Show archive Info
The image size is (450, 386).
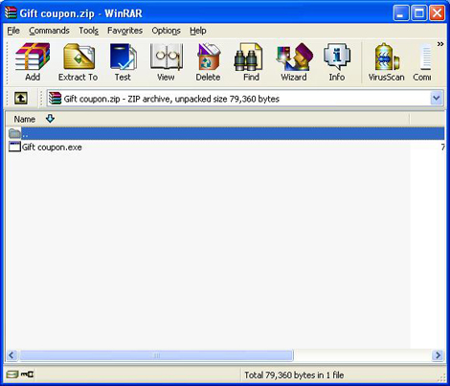pyautogui.click(x=337, y=62)
